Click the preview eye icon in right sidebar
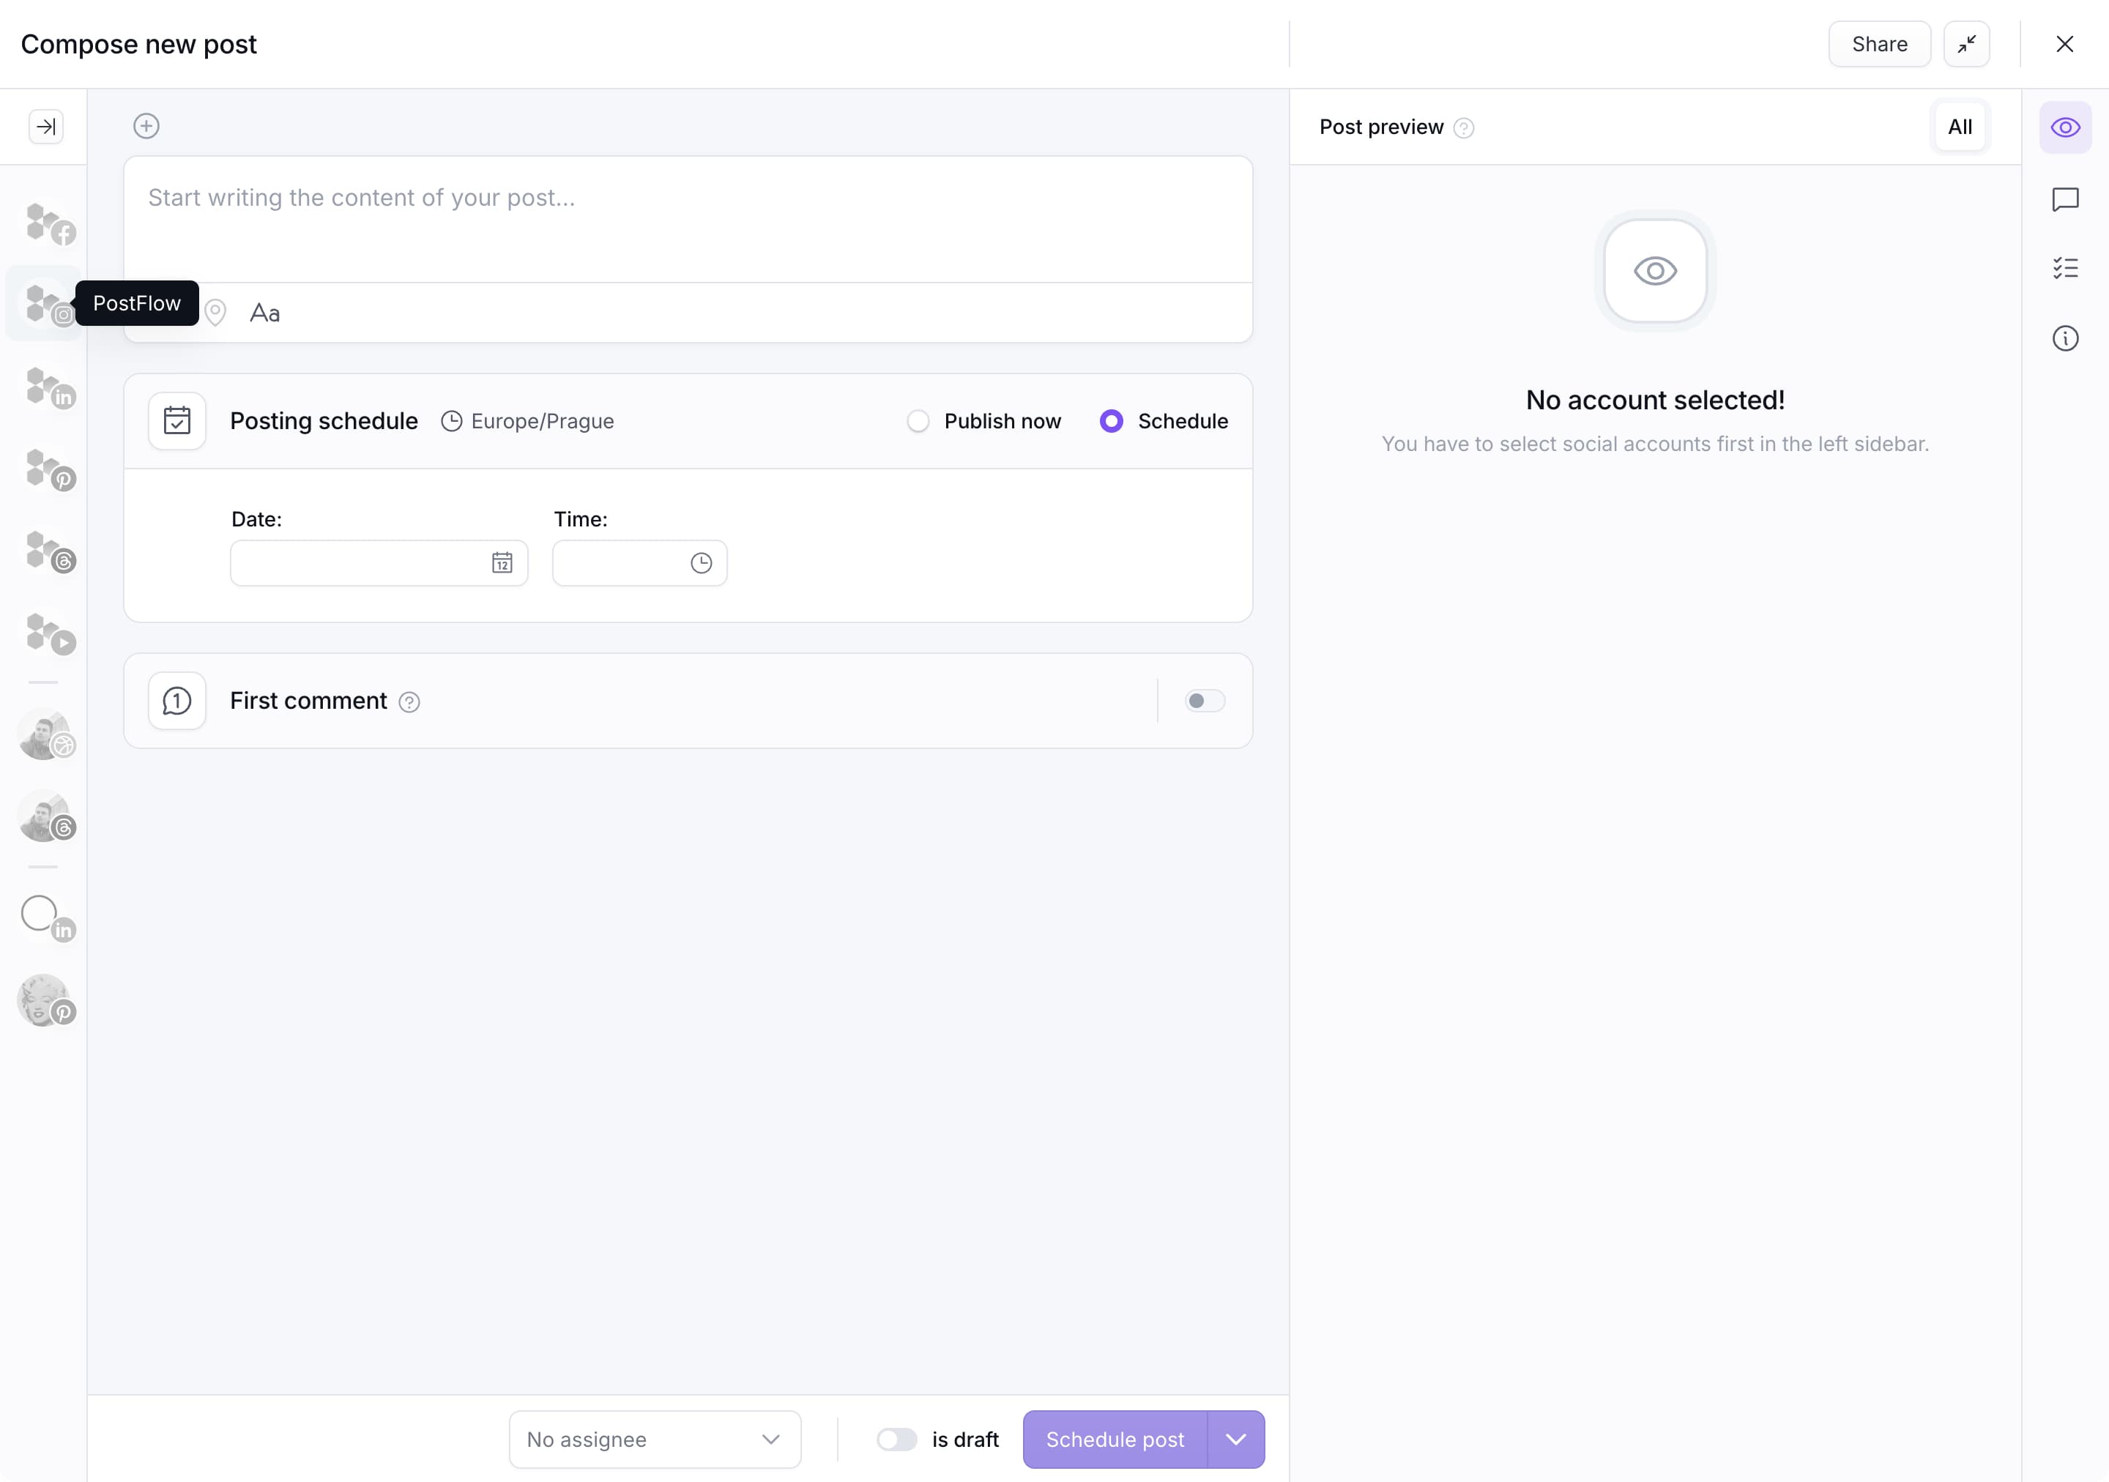The height and width of the screenshot is (1482, 2109). click(2064, 127)
